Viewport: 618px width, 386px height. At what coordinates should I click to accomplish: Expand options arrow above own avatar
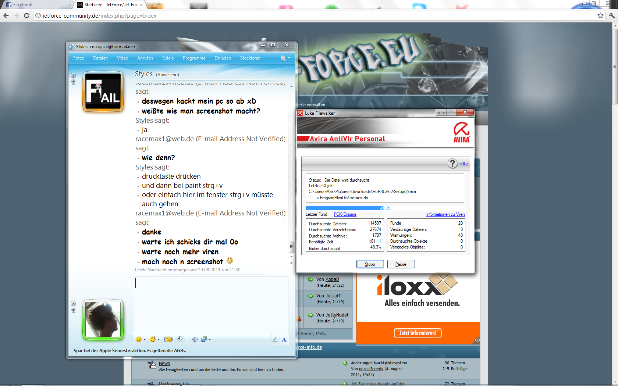tap(73, 304)
